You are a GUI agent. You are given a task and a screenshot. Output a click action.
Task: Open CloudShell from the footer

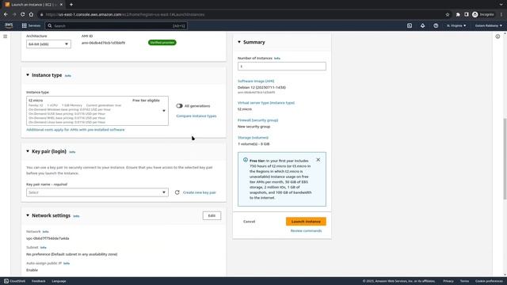pyautogui.click(x=14, y=281)
